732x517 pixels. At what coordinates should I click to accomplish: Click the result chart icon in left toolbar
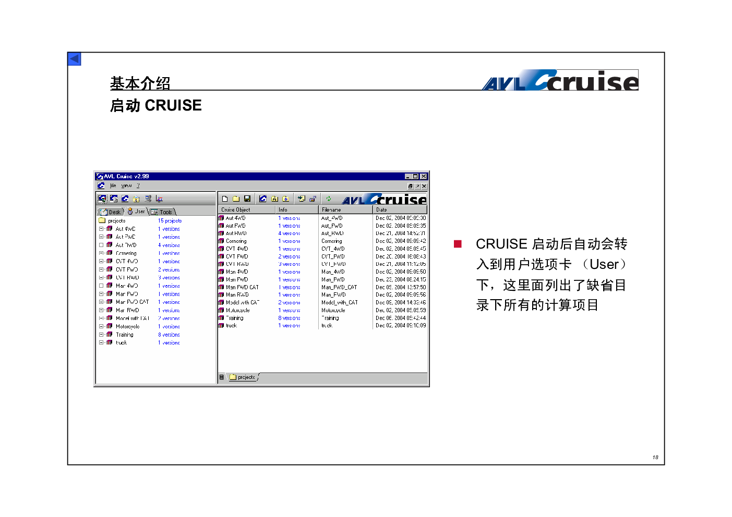point(159,199)
